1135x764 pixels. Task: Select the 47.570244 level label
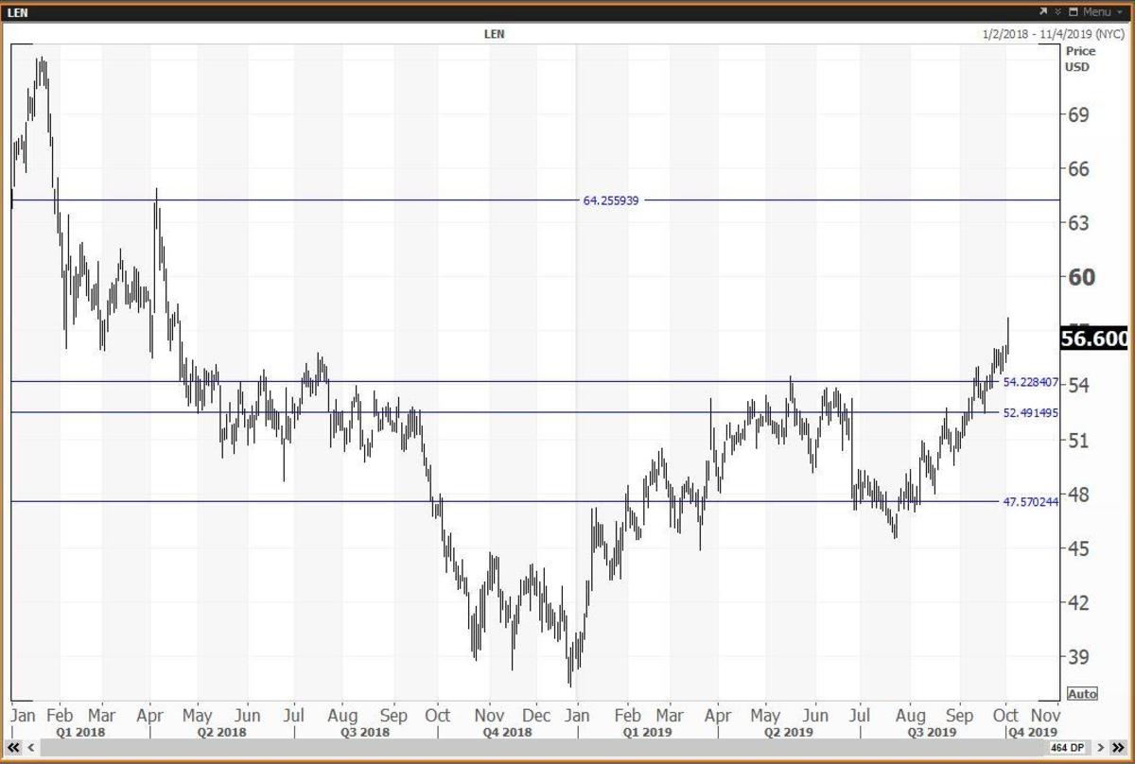(x=1031, y=501)
